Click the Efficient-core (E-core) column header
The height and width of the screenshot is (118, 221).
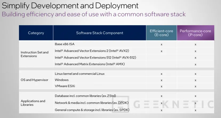coord(162,33)
